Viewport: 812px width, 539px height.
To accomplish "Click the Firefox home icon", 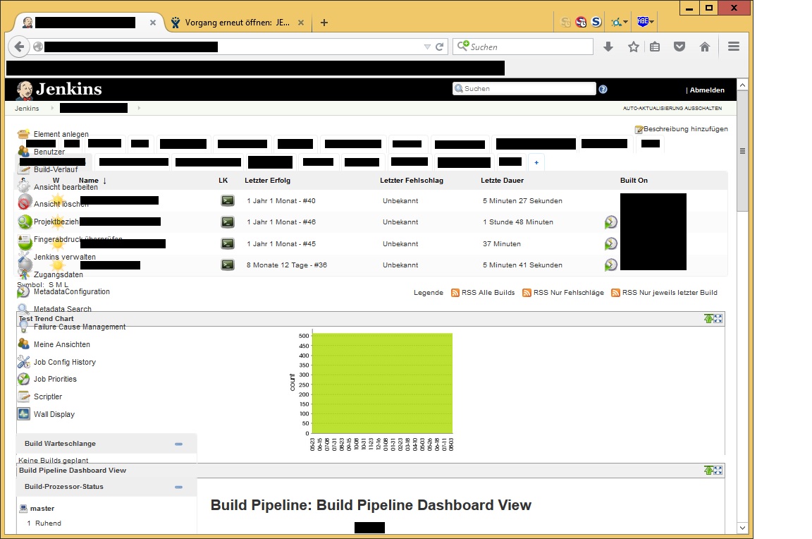I will coord(704,47).
